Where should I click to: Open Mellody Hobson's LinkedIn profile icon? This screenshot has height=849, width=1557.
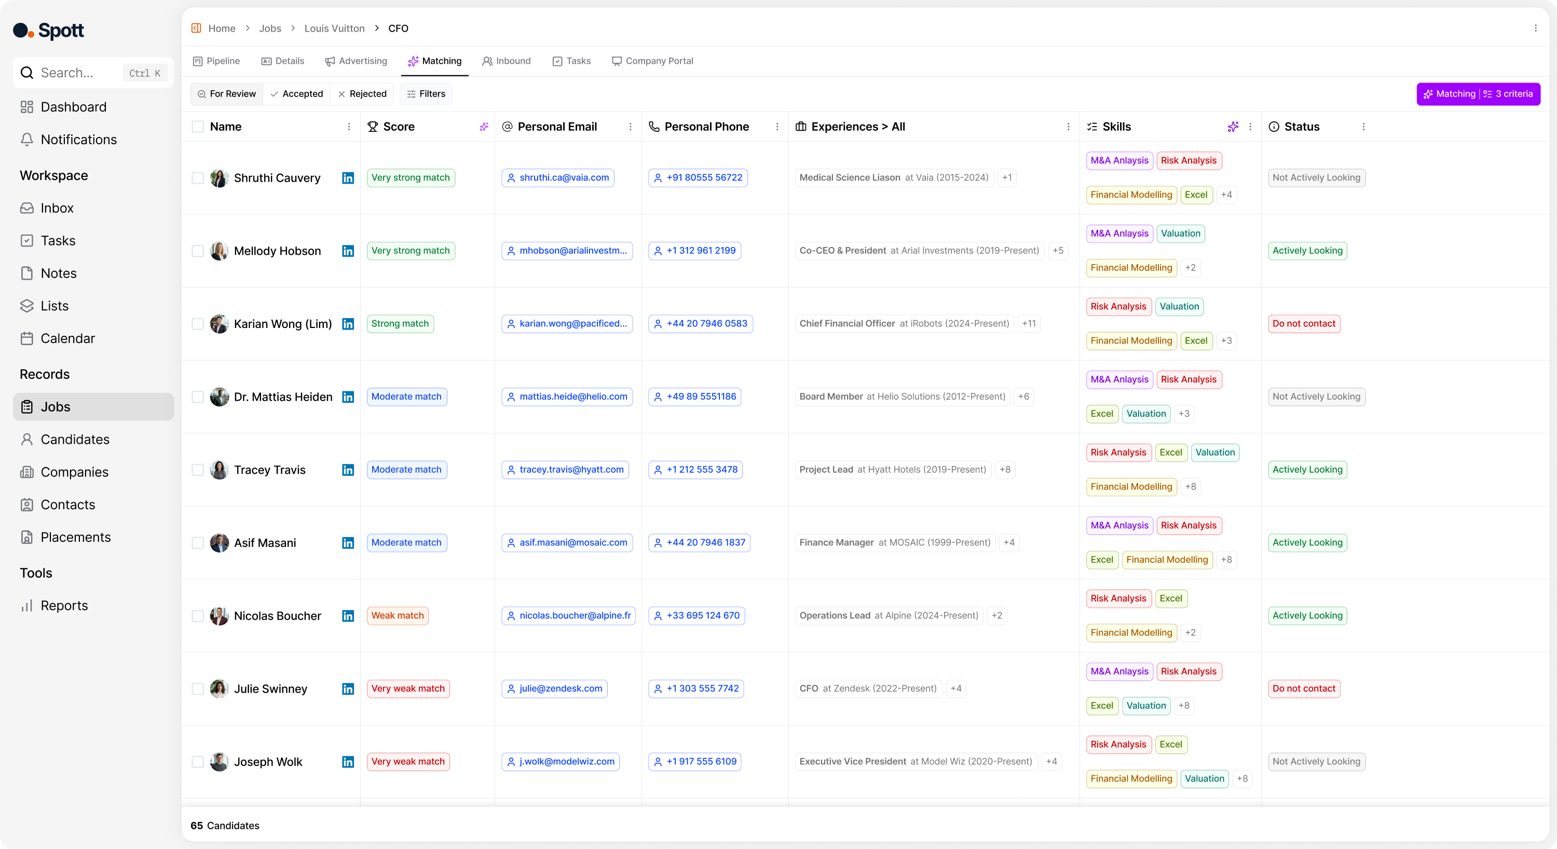click(x=348, y=251)
